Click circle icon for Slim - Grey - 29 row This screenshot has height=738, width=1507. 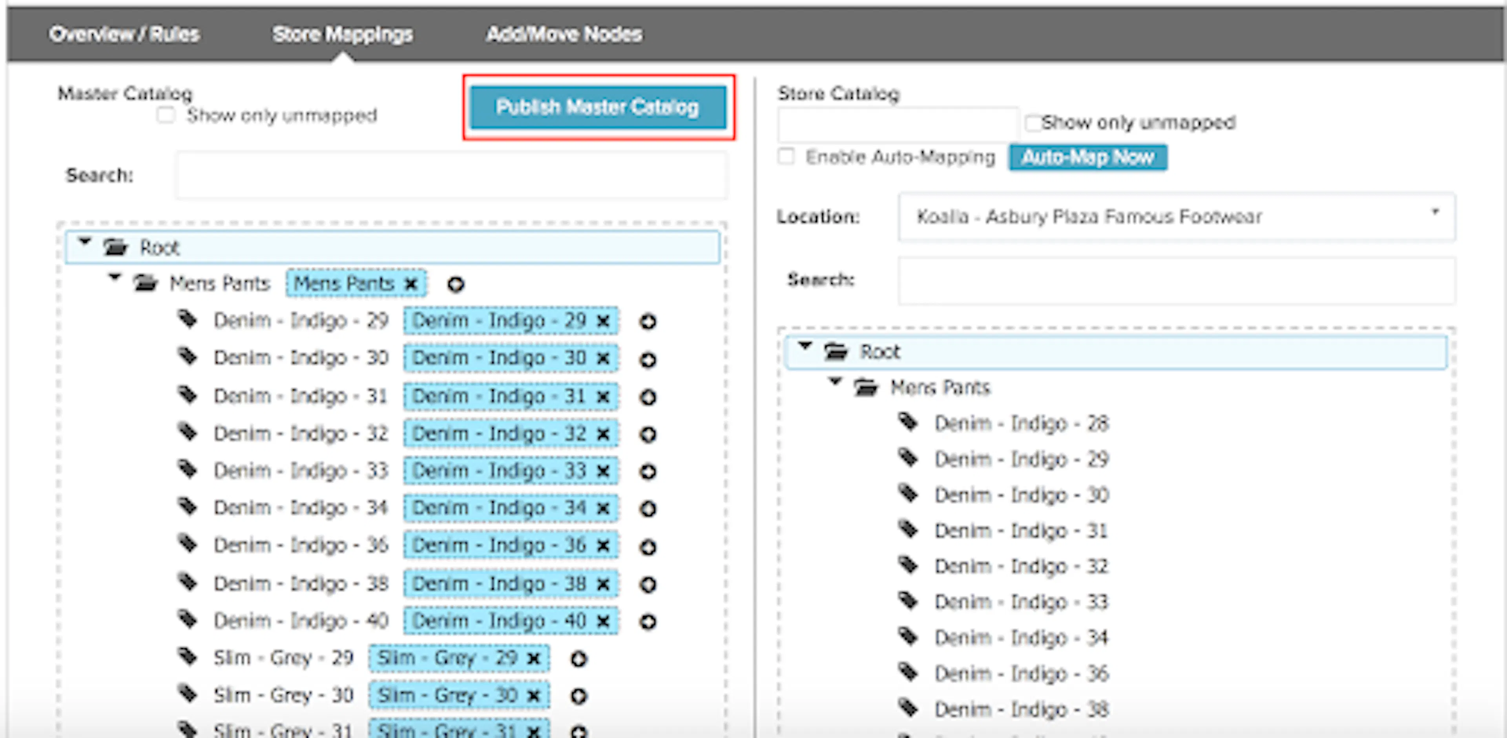(x=578, y=660)
